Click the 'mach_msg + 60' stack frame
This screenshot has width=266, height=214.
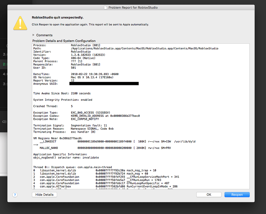(137, 174)
